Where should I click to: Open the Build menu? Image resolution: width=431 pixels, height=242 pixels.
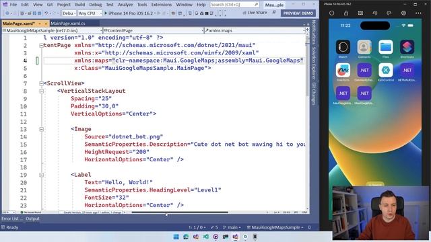click(x=80, y=5)
